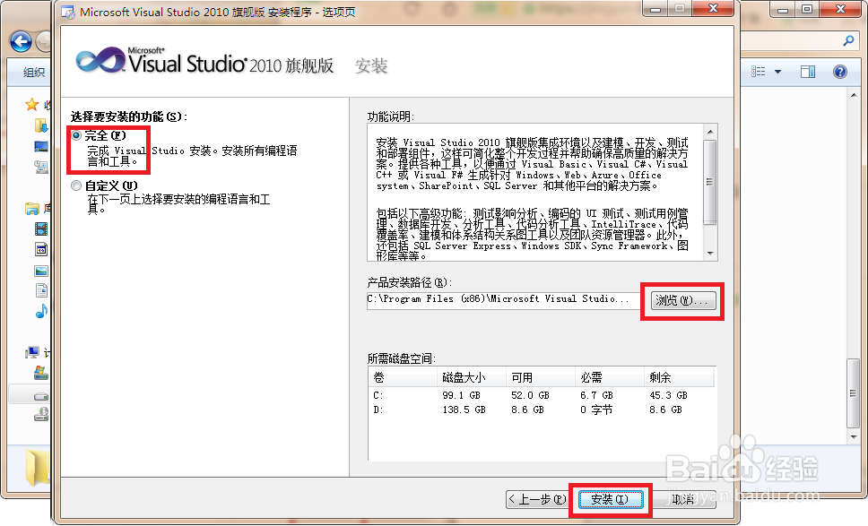
Task: Select the C: drive row
Action: [x=542, y=395]
